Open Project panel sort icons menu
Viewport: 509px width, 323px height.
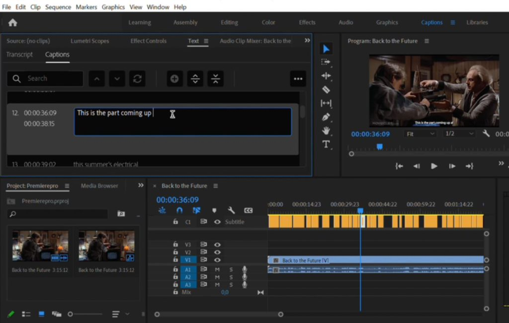pyautogui.click(x=115, y=314)
